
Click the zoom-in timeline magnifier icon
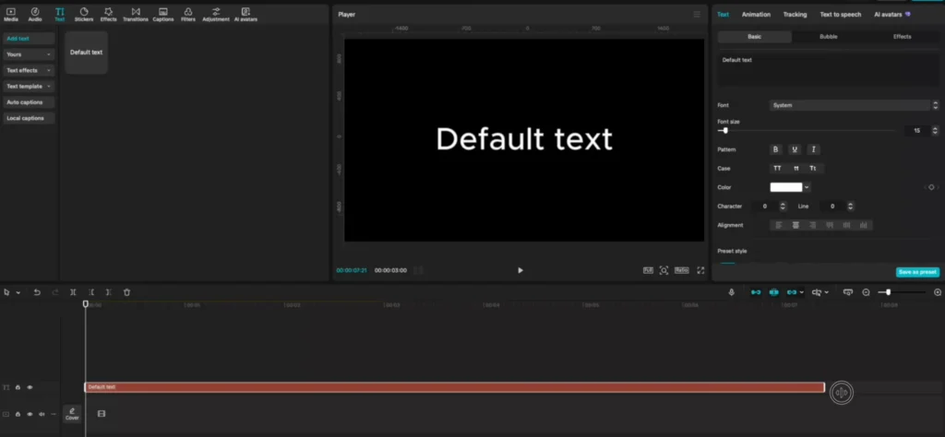pyautogui.click(x=938, y=292)
